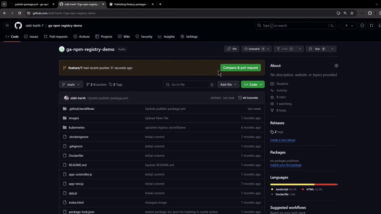Go to repository Settings tab
Image resolution: width=381 pixels, height=214 pixels.
click(189, 37)
